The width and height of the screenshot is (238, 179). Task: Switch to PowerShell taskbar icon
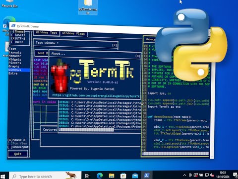tap(147, 176)
